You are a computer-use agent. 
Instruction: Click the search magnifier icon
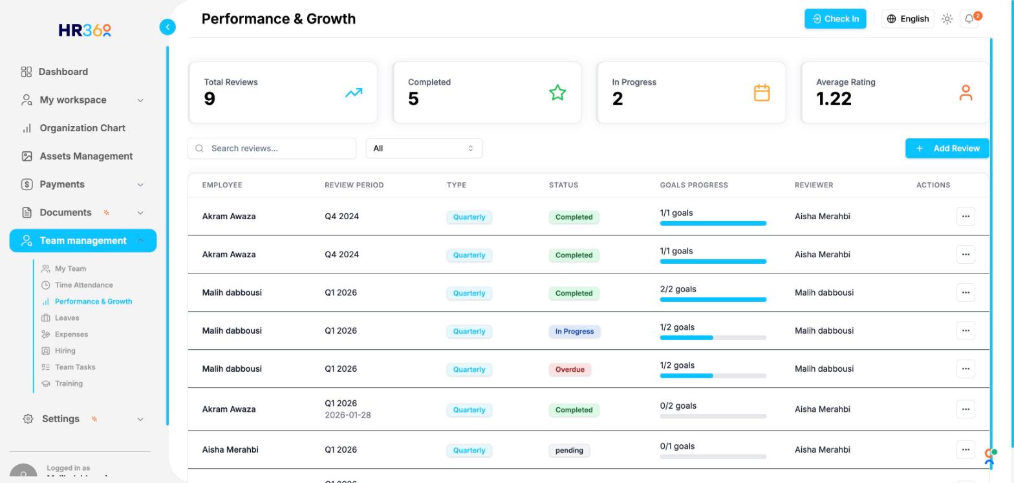(x=199, y=149)
